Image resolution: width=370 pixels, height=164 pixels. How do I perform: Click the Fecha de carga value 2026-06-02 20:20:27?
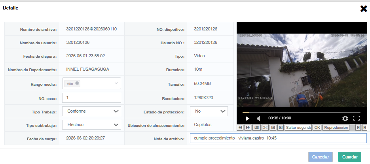[x=85, y=138]
